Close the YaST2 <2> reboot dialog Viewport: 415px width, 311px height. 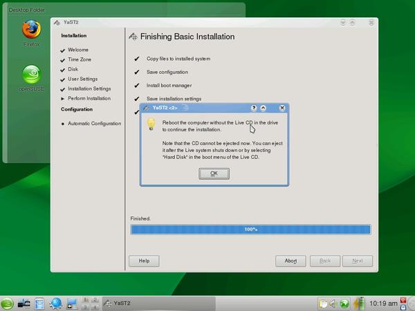282,108
